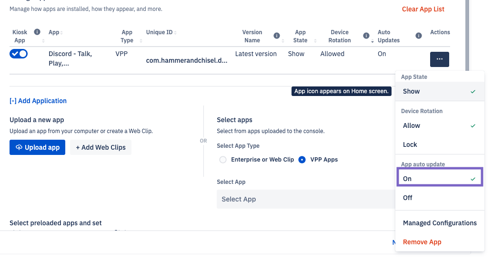Set App auto update to On

440,179
